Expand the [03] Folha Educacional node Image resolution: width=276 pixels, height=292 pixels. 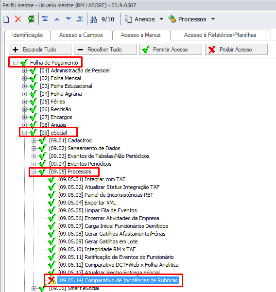[x=24, y=86]
